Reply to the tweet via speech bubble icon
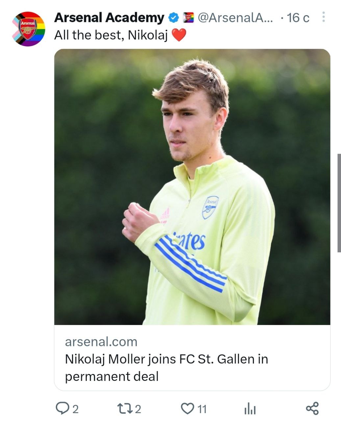This screenshot has width=341, height=421. click(x=61, y=408)
